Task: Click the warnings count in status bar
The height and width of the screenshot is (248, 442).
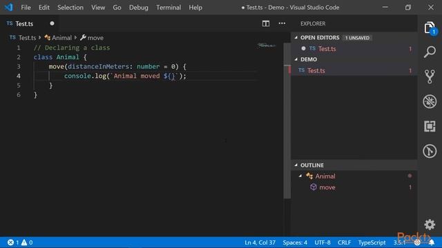Action: (x=27, y=242)
